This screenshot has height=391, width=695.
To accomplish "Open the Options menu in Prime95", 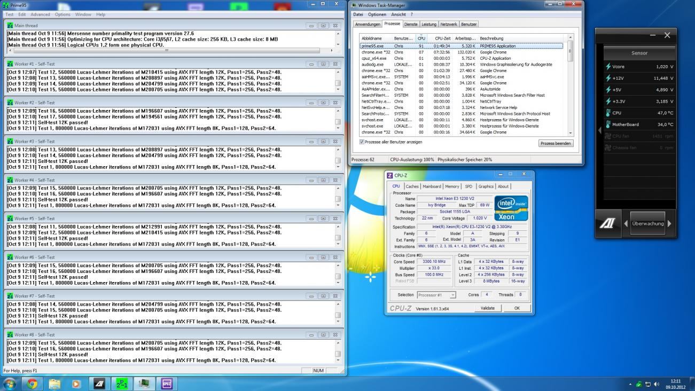I will pos(63,14).
